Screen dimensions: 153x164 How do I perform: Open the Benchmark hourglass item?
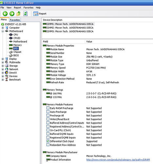15,80
